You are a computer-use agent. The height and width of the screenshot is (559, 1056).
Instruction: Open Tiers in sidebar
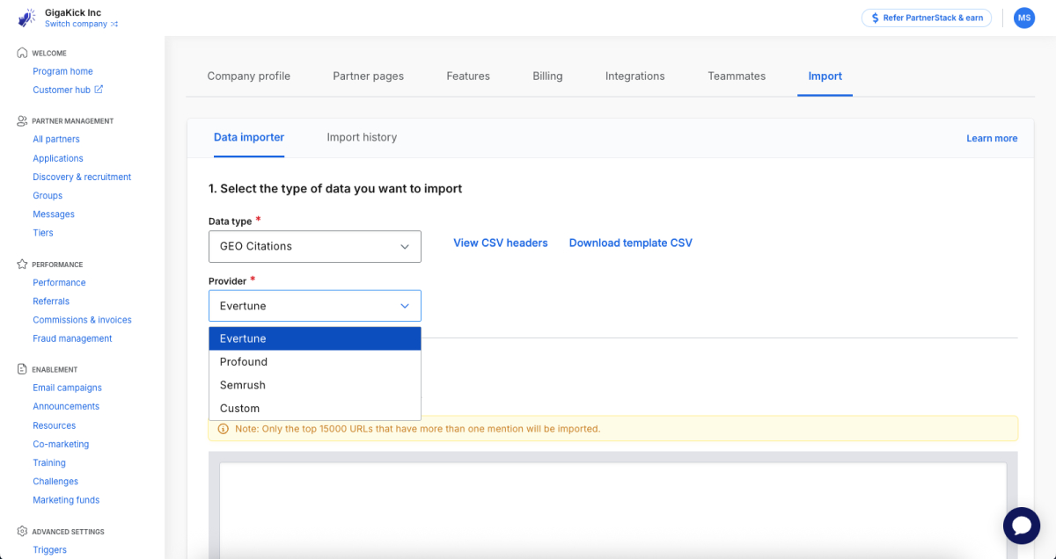click(43, 233)
